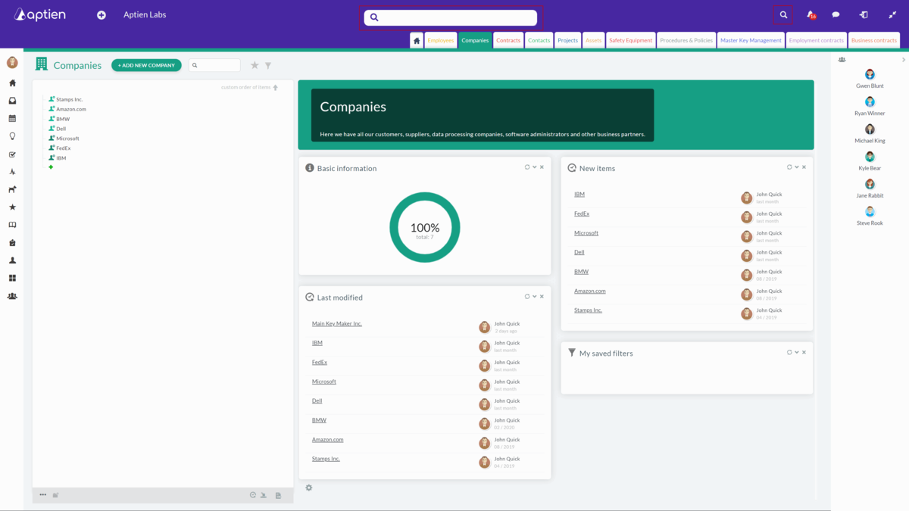Screen dimensions: 909x511
Task: Open Main Key Maker Inc. link in Last modified
Action: [x=337, y=324]
